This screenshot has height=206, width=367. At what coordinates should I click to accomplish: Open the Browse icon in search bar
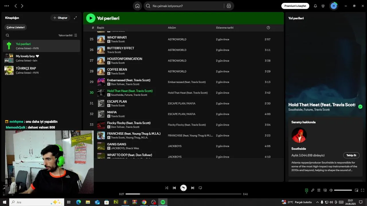tap(229, 6)
